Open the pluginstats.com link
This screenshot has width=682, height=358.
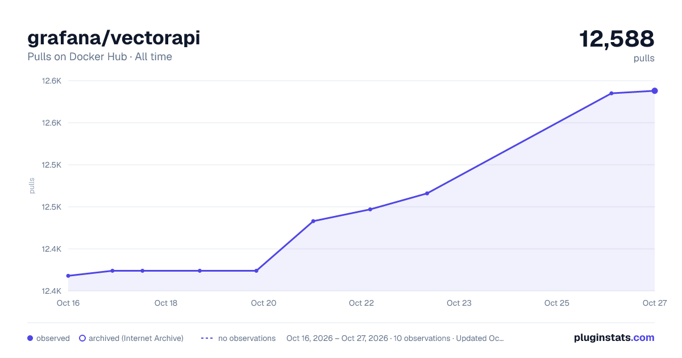pyautogui.click(x=614, y=338)
